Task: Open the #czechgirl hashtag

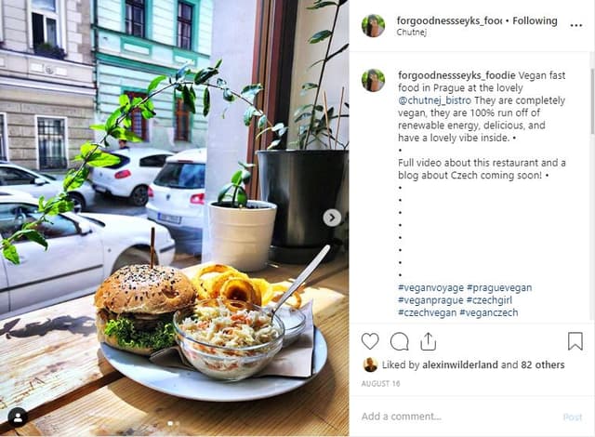Action: click(489, 300)
